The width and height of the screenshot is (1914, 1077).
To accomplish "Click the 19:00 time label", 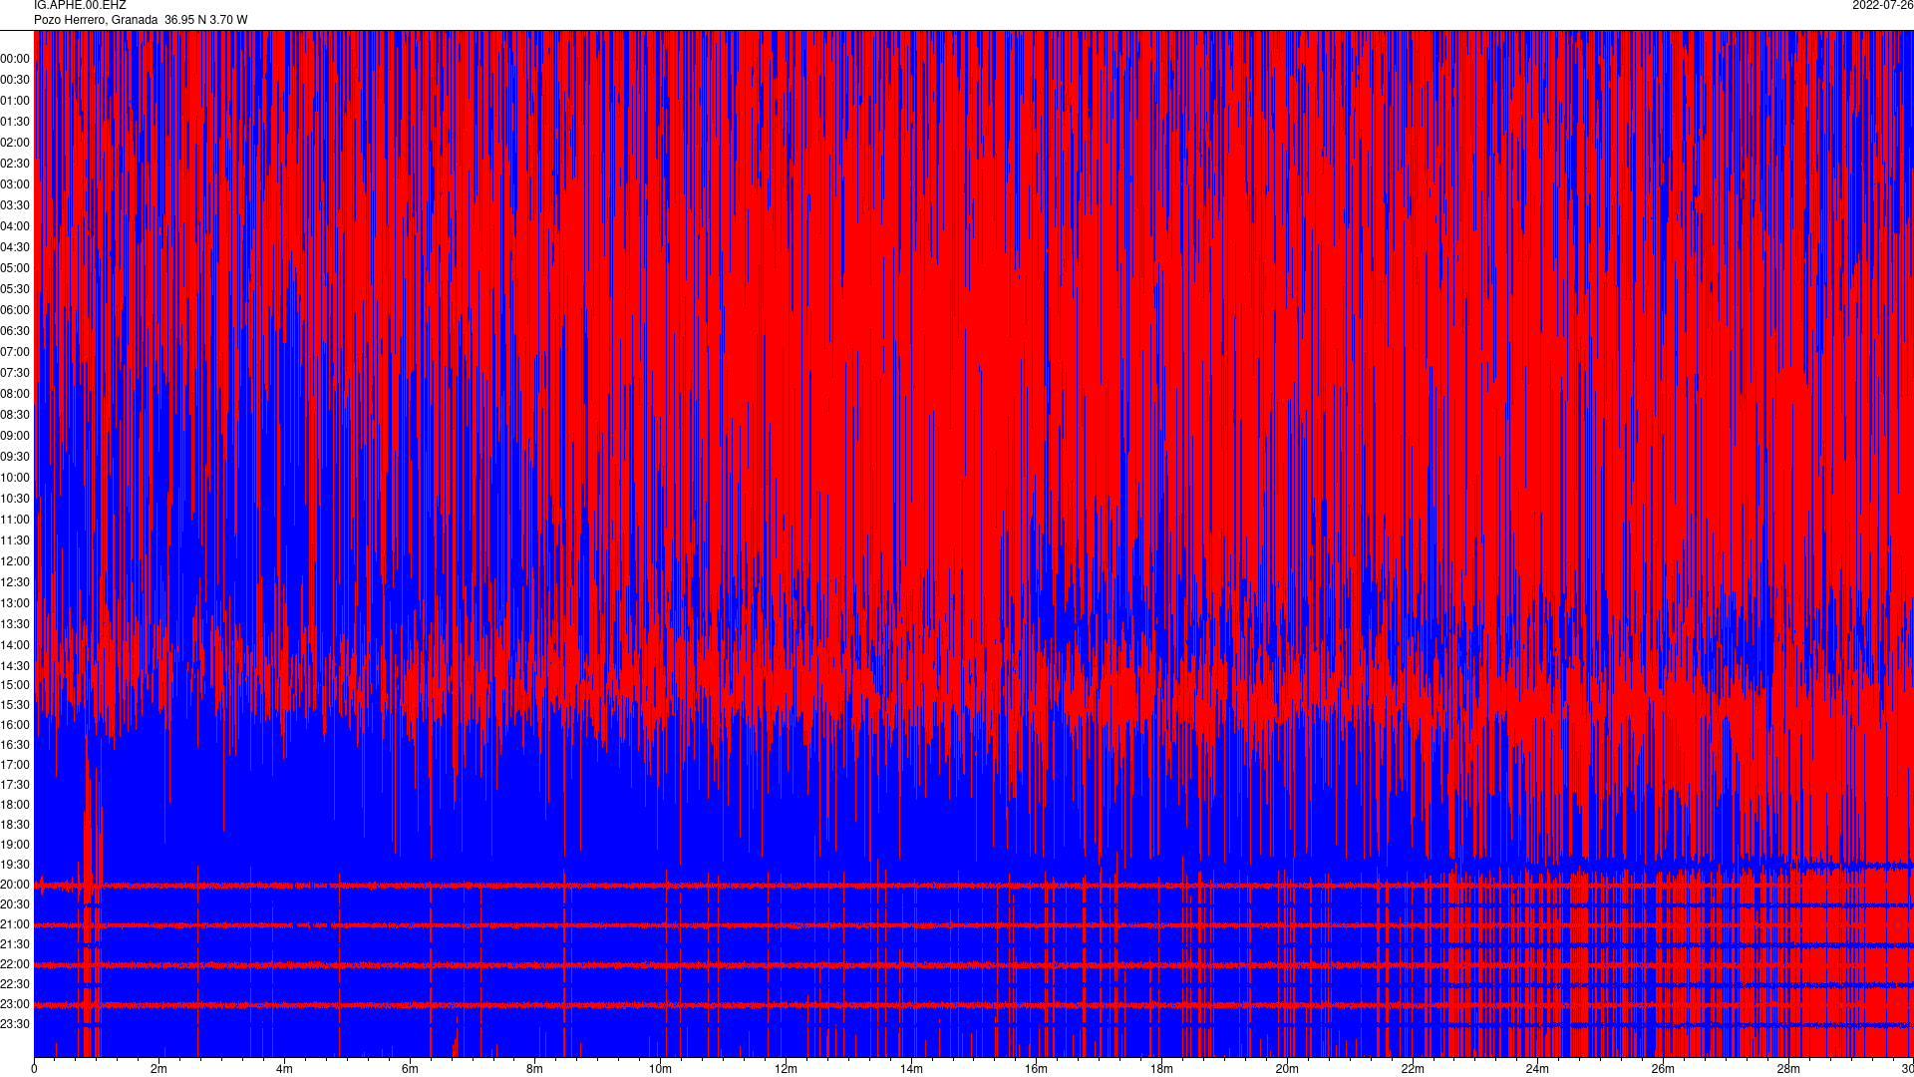I will [x=15, y=845].
